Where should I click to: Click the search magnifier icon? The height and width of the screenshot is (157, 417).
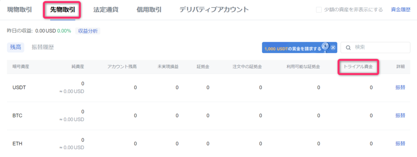pos(348,47)
